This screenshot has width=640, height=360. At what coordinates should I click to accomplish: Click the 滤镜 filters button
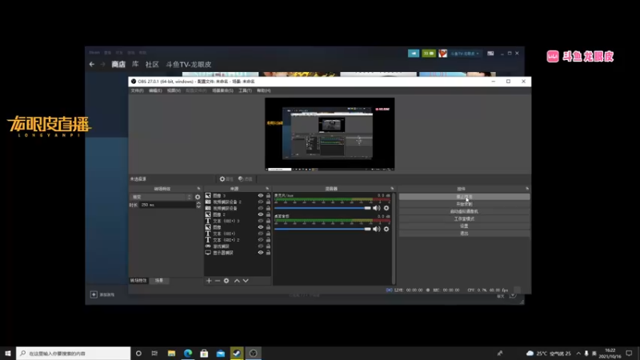click(246, 178)
